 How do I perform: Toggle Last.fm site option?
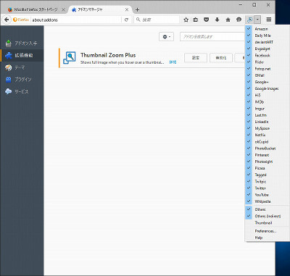pyautogui.click(x=267, y=115)
